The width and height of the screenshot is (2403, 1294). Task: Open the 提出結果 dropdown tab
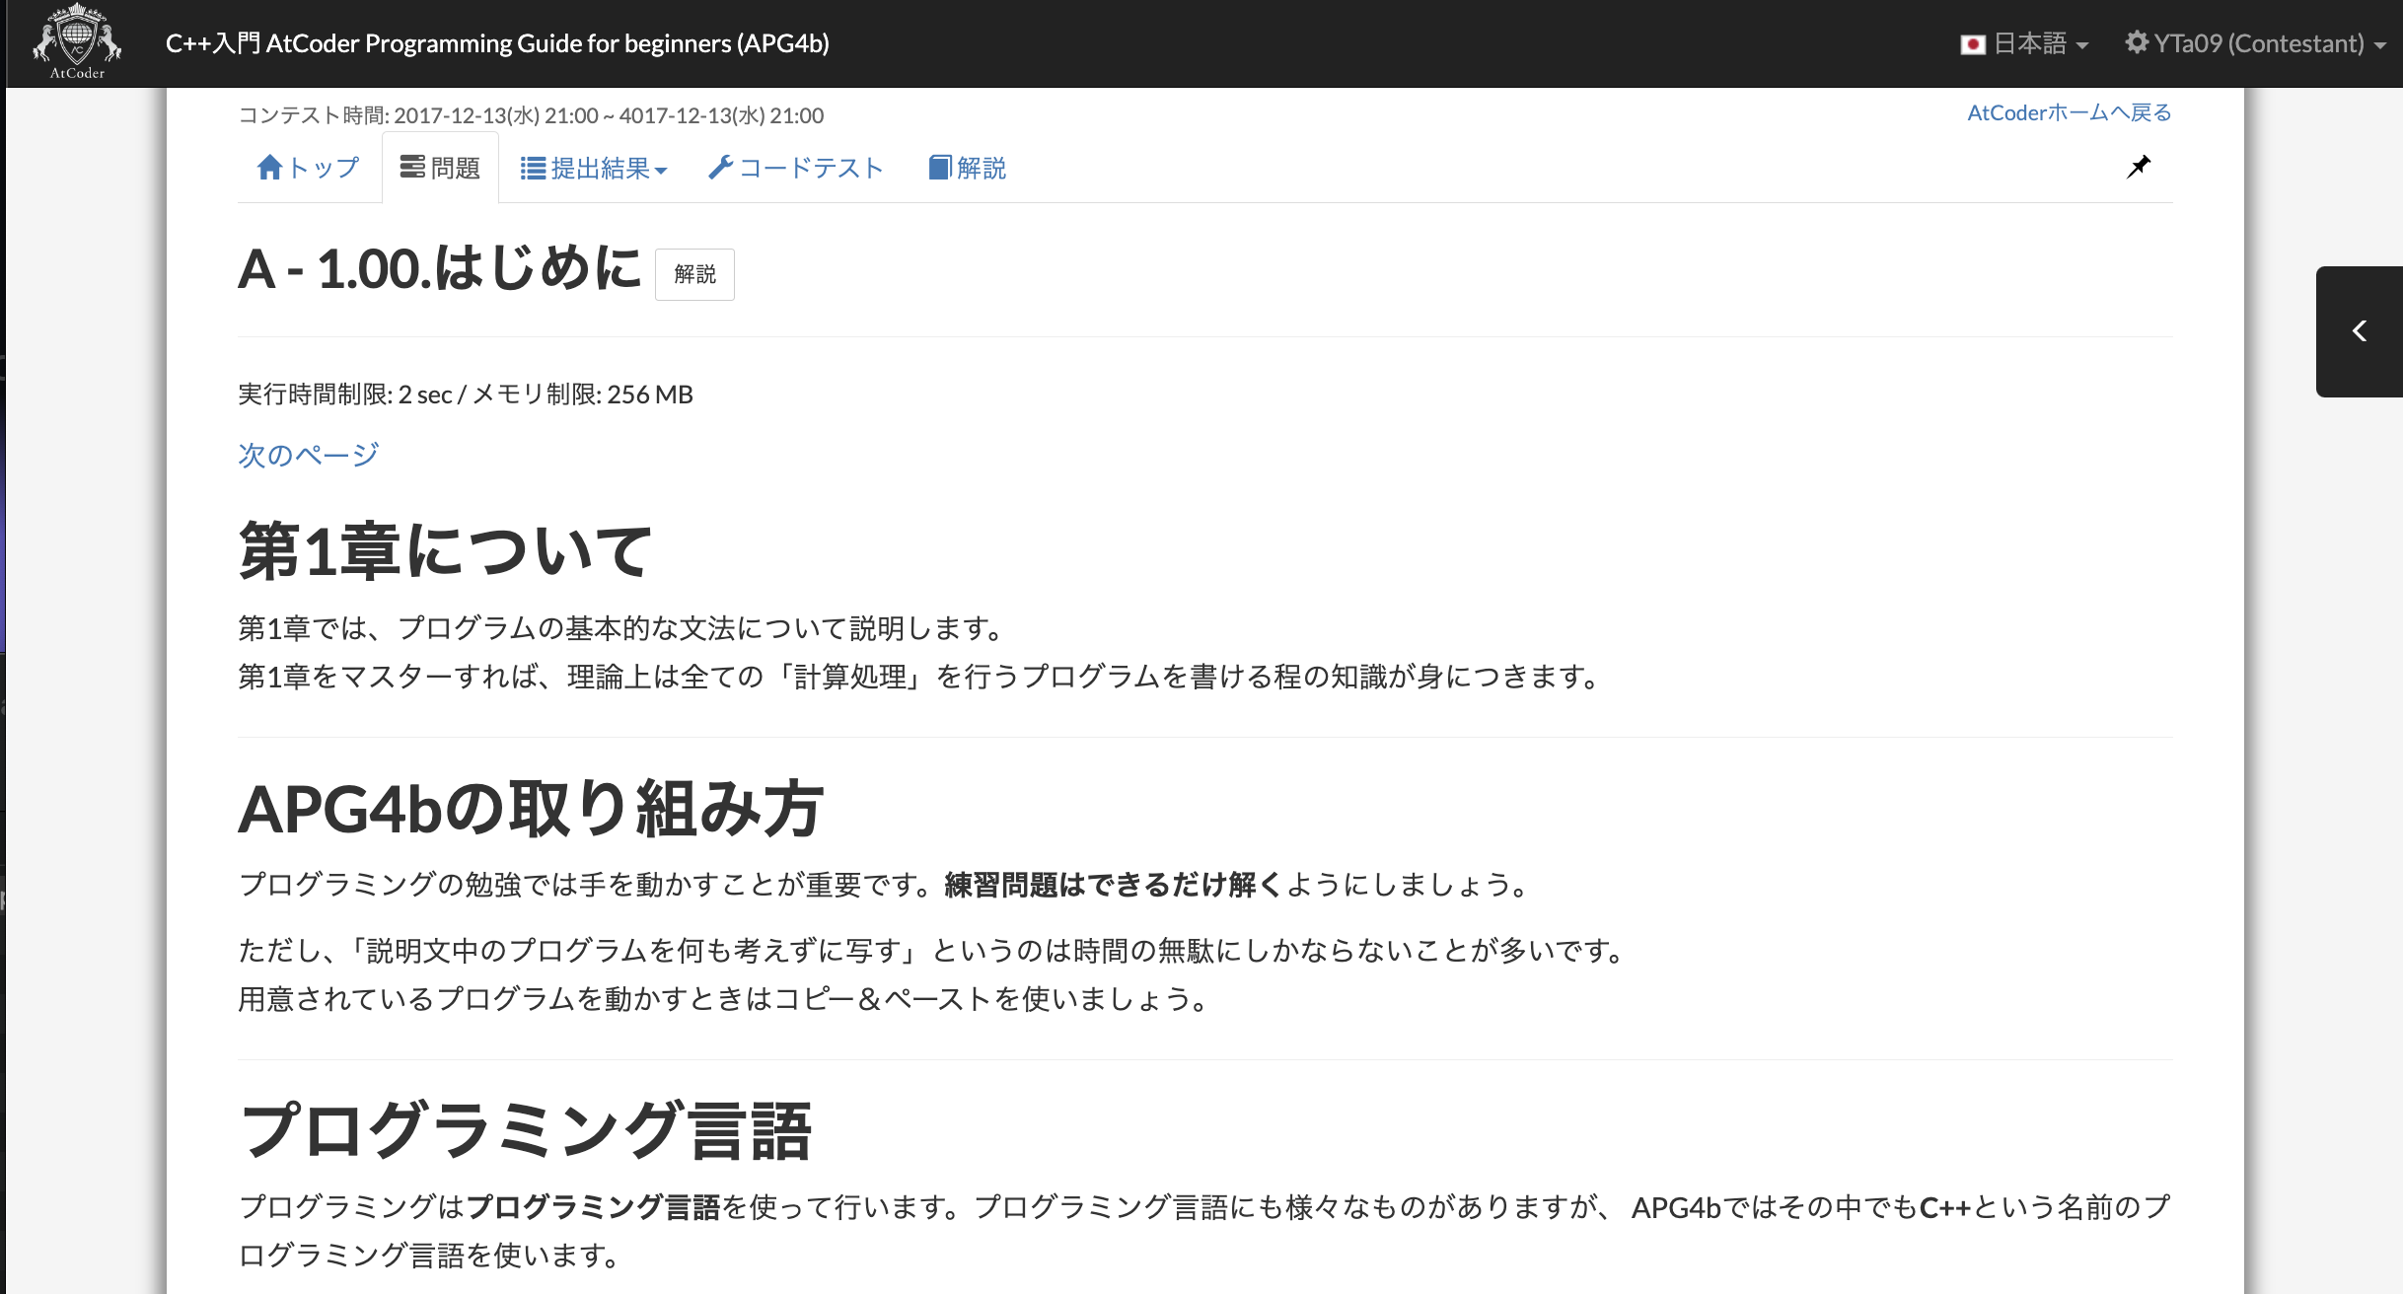594,169
